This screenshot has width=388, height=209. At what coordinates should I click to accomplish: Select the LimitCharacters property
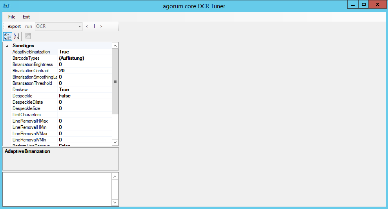26,115
